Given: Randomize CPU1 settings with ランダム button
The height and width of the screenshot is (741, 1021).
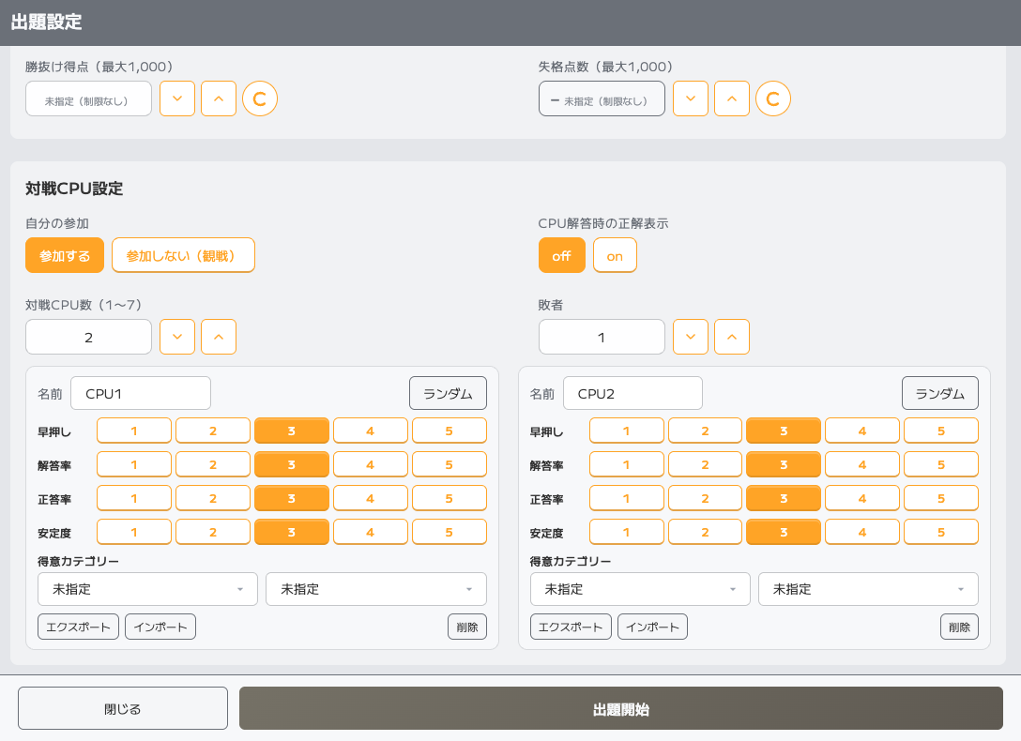Looking at the screenshot, I should [448, 393].
